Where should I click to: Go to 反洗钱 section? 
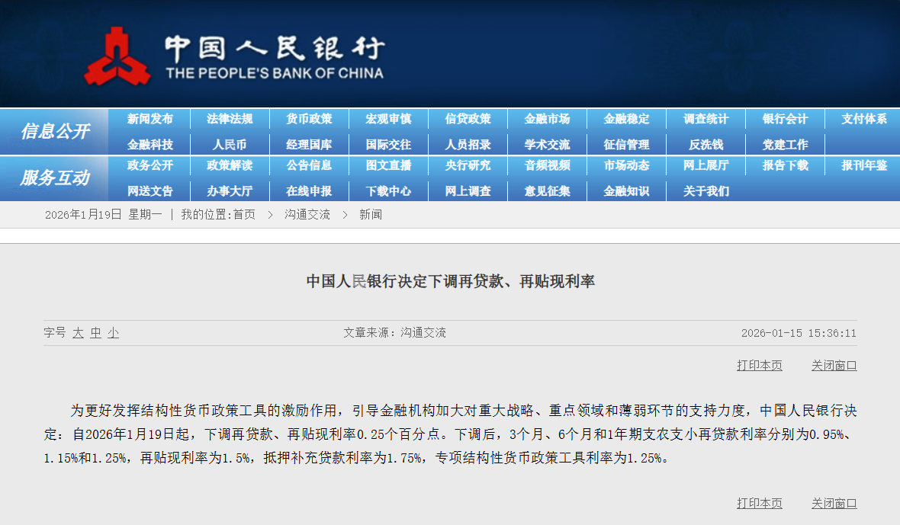point(706,144)
